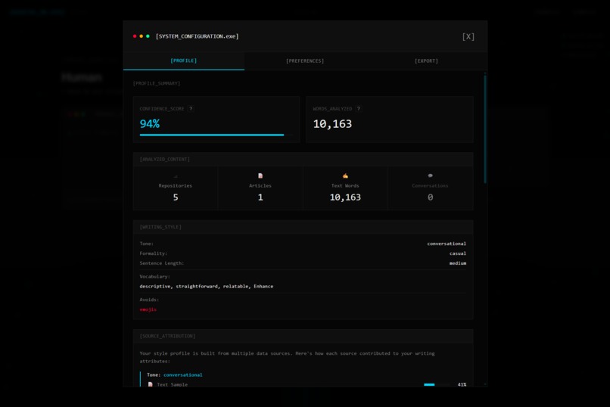Click the Sentence Length value medium
This screenshot has width=610, height=407.
(x=457, y=263)
